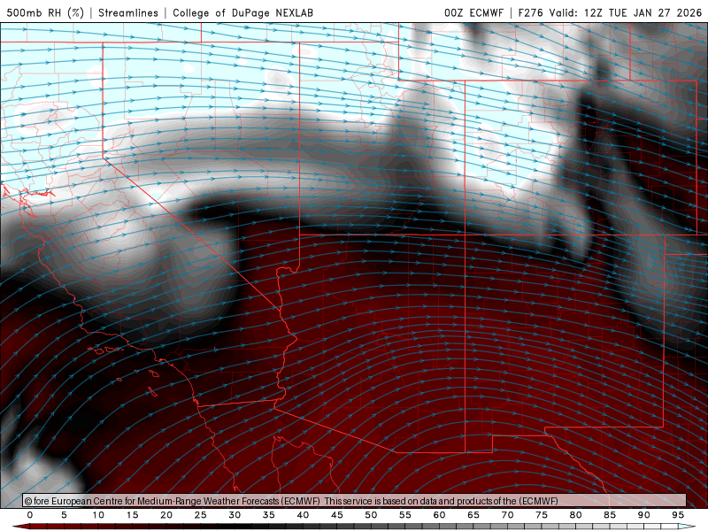
Task: Click the '80' label on the color scale
Action: 576,515
